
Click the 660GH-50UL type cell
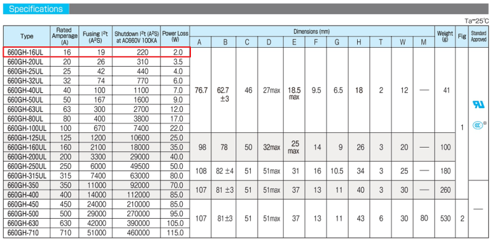[27, 100]
